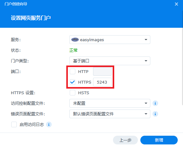Viewport: 183px width, 146px height.
Task: Expand the 门户类型 dropdown showing 基于端口
Action: pyautogui.click(x=110, y=61)
